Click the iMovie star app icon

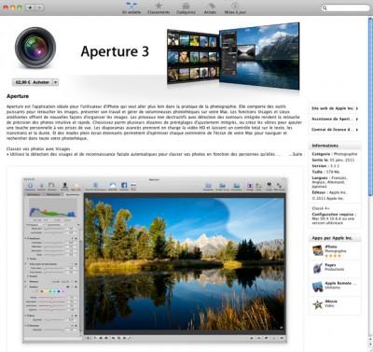click(318, 304)
